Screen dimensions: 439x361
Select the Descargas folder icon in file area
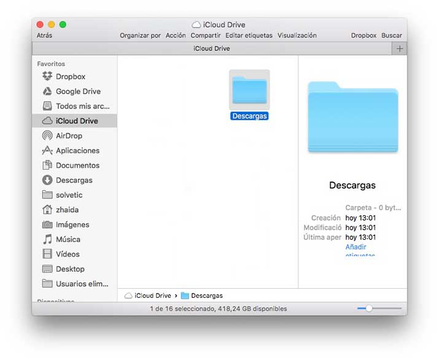coord(249,90)
